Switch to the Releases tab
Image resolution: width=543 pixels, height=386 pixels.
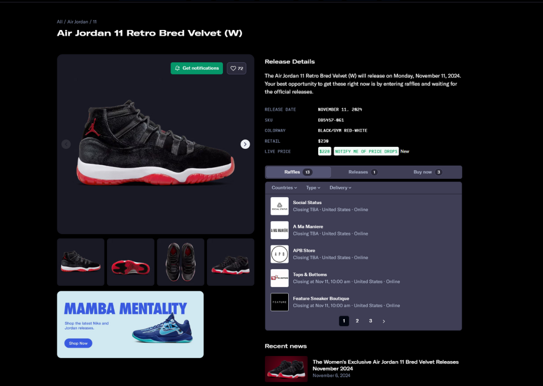[362, 172]
